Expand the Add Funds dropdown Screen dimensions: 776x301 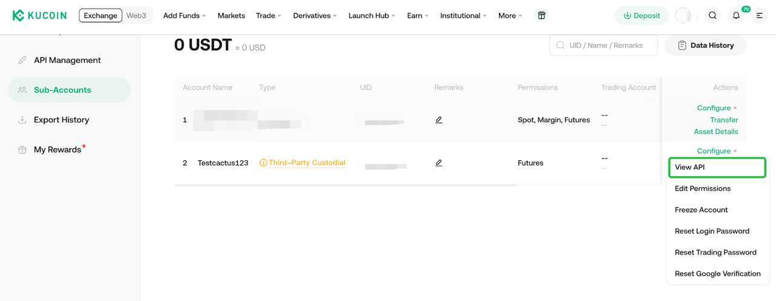click(x=184, y=15)
